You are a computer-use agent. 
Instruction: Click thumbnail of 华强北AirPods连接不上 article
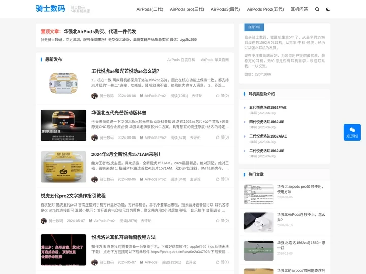tap(259, 222)
